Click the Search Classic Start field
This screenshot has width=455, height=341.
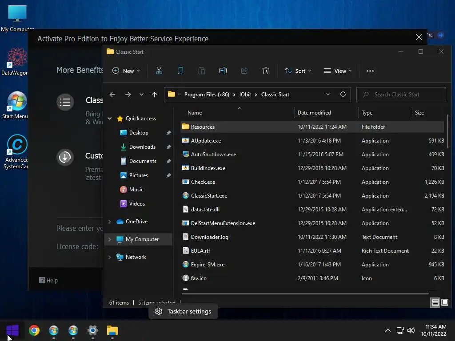click(x=401, y=95)
